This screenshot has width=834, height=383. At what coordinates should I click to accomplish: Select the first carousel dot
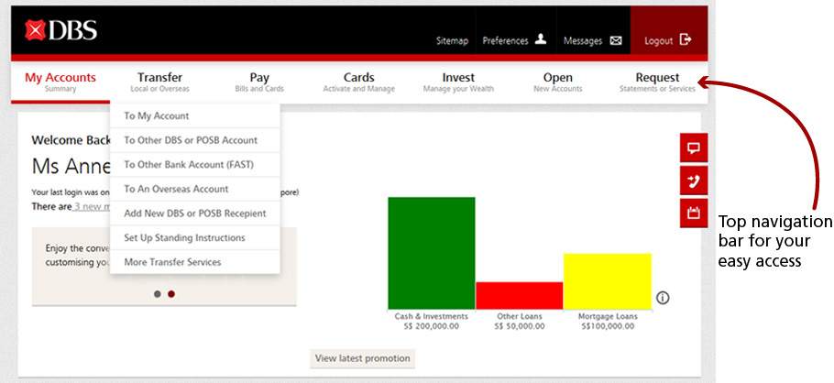click(x=158, y=294)
